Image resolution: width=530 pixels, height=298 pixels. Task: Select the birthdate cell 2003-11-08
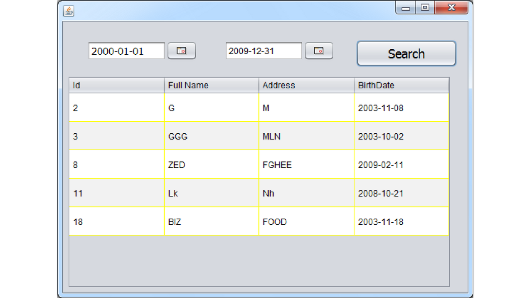(x=400, y=107)
